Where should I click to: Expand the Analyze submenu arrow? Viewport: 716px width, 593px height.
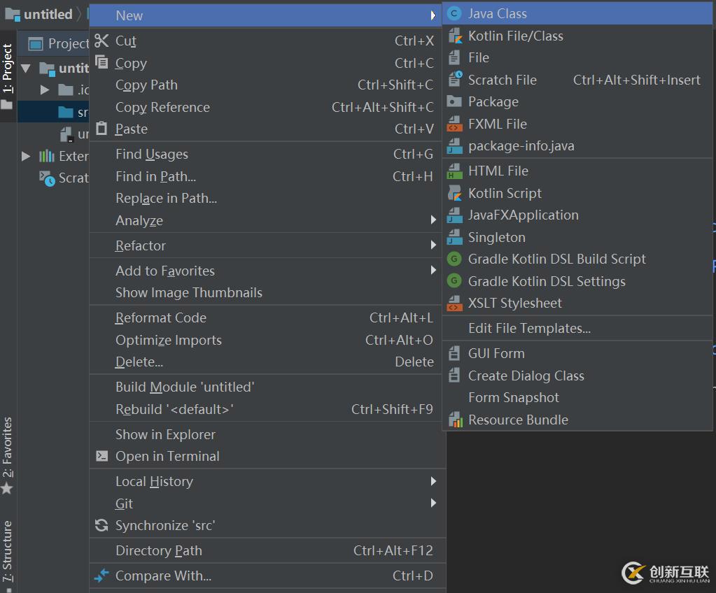(x=433, y=220)
